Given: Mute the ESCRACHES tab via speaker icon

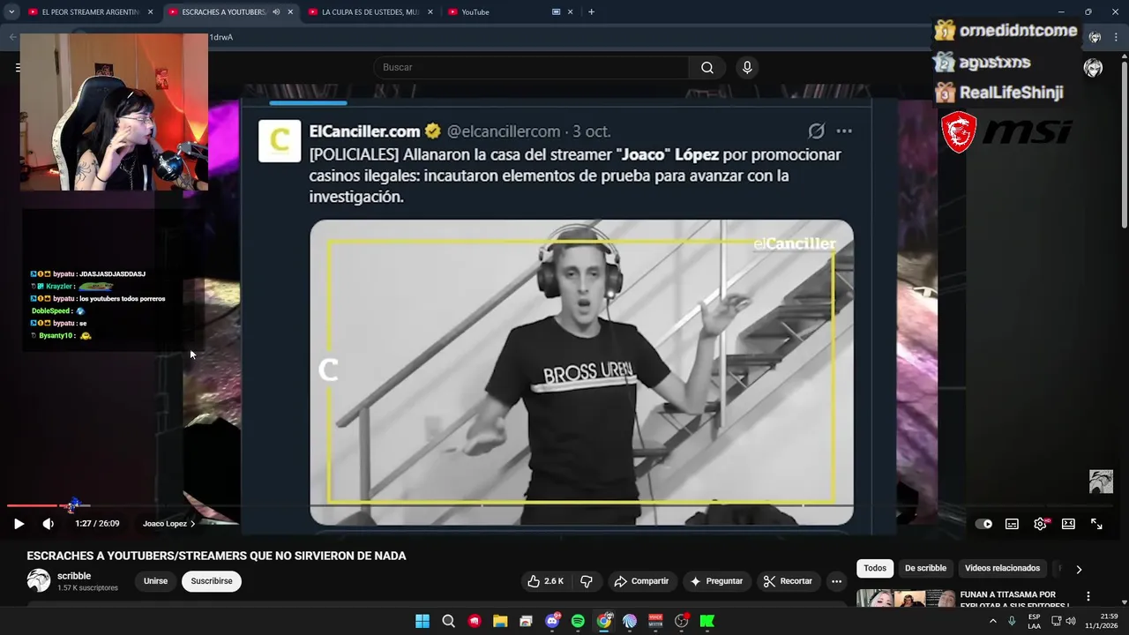Looking at the screenshot, I should (276, 12).
